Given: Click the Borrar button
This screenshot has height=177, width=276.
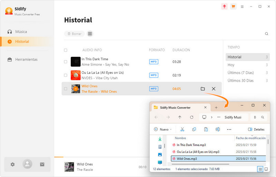Looking at the screenshot, I should [74, 34].
